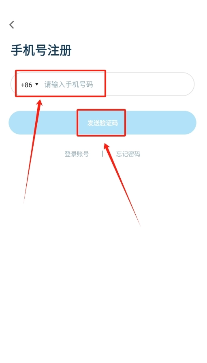Click the 发送验证码 button
This screenshot has height=363, width=207.
pos(102,123)
